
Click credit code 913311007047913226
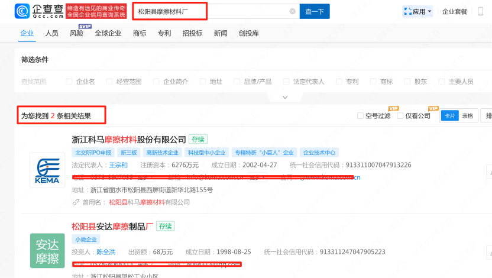point(378,165)
